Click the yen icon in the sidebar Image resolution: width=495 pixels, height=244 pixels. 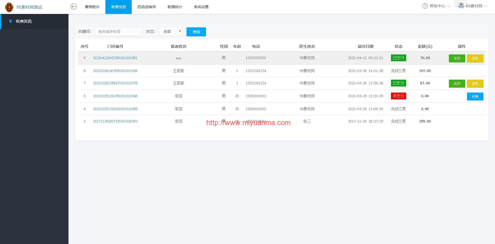click(x=11, y=21)
